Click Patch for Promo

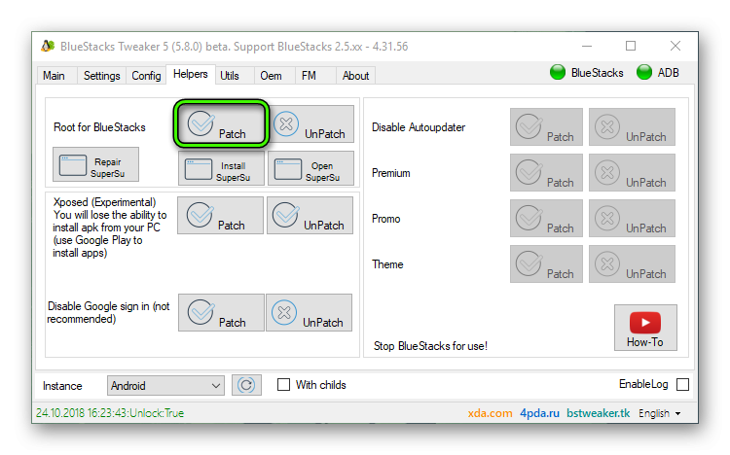tap(546, 218)
